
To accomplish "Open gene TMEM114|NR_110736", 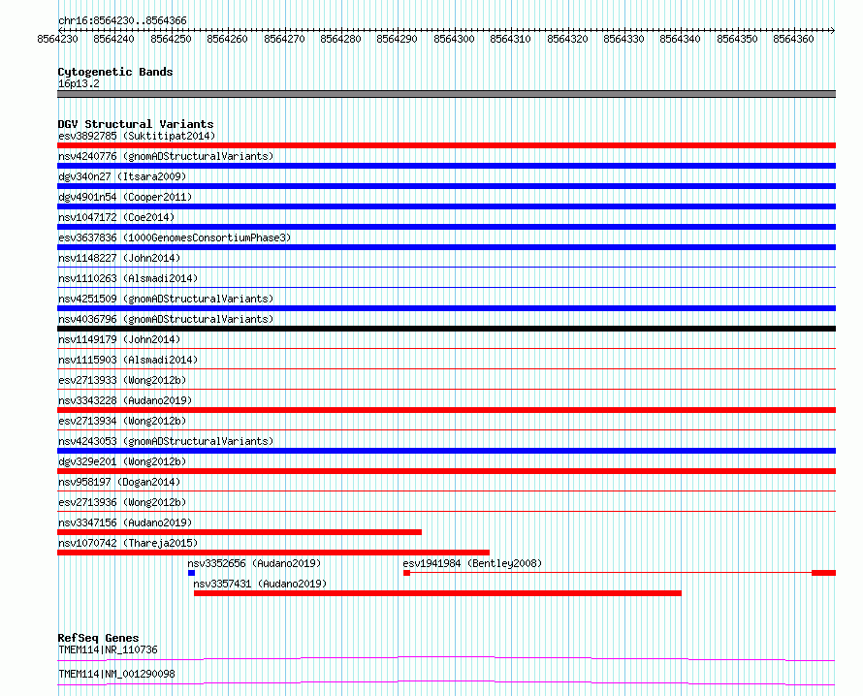I will pos(108,649).
